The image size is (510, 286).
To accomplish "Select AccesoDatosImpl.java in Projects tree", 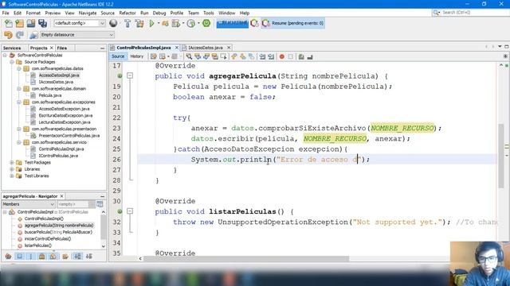I will [x=59, y=75].
